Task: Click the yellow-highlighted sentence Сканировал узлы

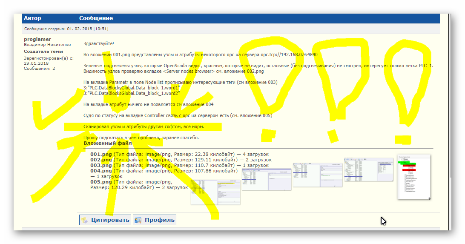Action: tap(144, 127)
